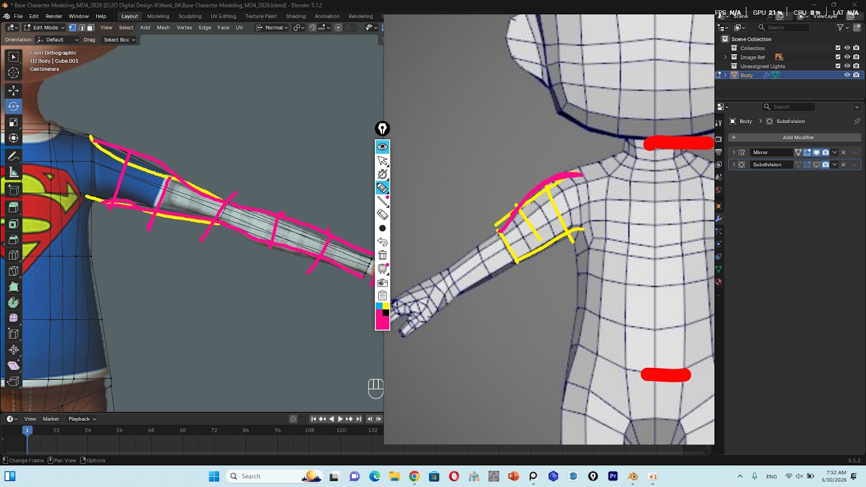
Task: Open the Normal transform orientation dropdown
Action: pyautogui.click(x=272, y=28)
